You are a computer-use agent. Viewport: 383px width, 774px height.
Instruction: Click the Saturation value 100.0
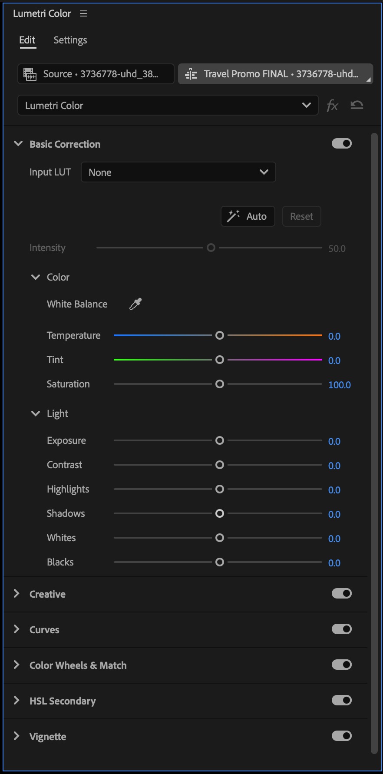[x=340, y=385]
